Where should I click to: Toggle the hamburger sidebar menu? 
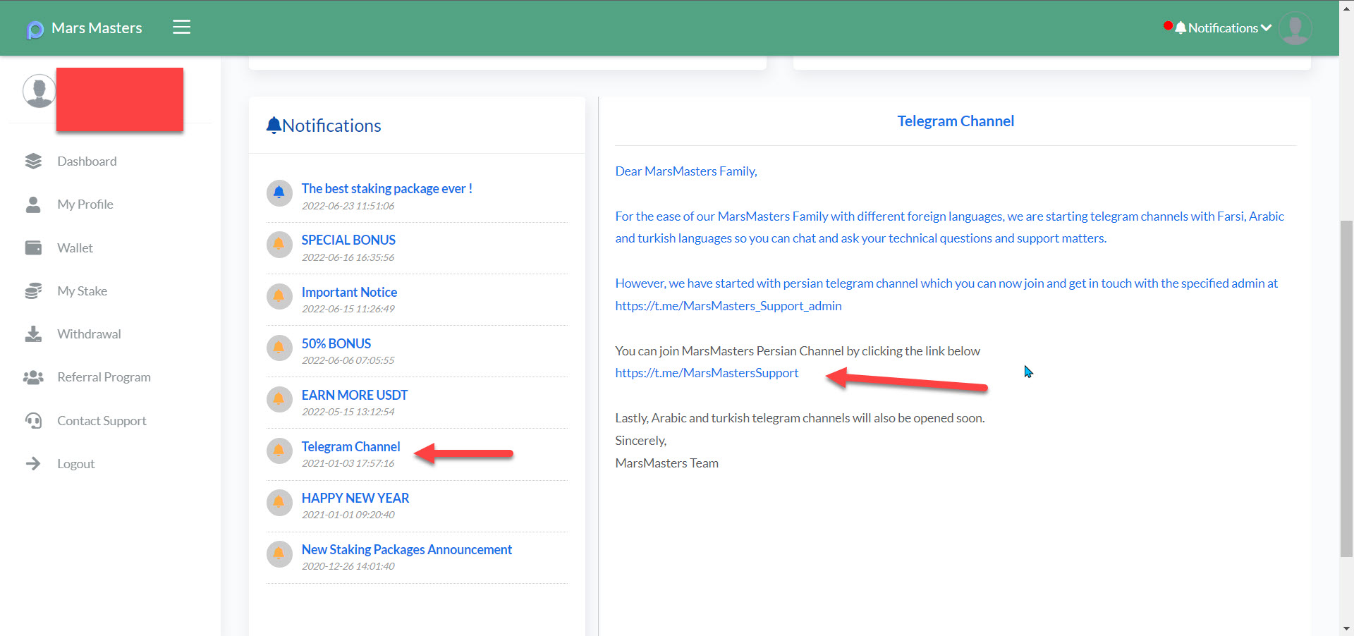pyautogui.click(x=182, y=27)
